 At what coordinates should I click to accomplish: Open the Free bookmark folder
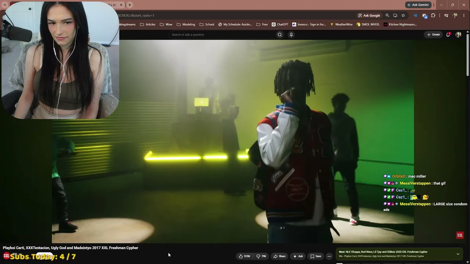262,25
